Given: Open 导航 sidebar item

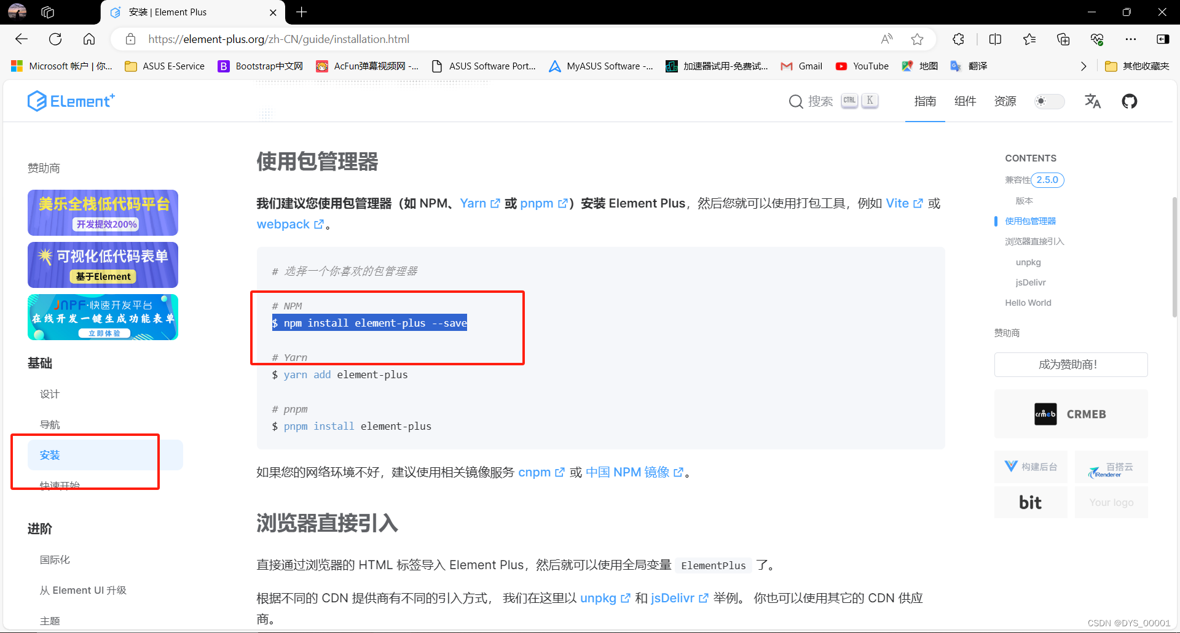Looking at the screenshot, I should coord(50,425).
